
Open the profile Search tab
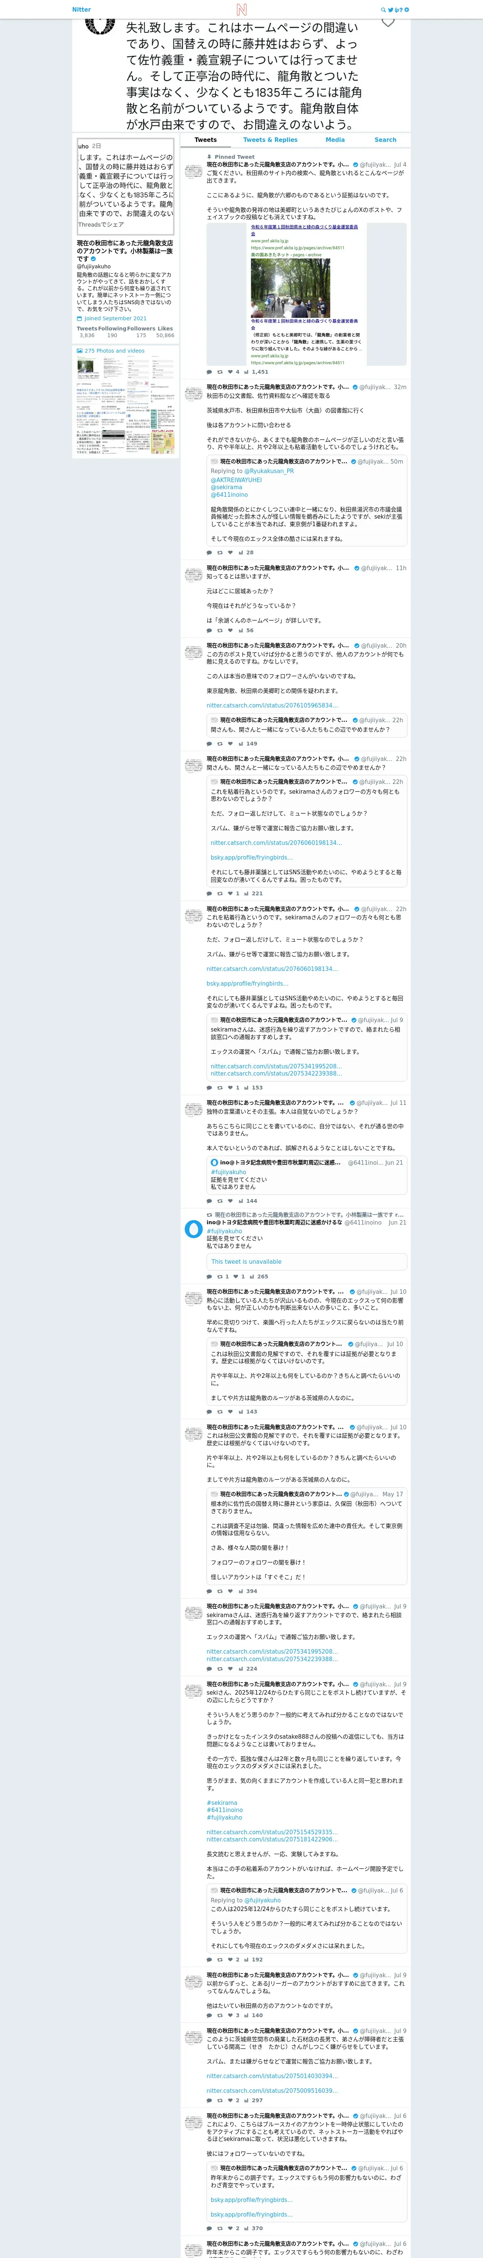coord(386,140)
